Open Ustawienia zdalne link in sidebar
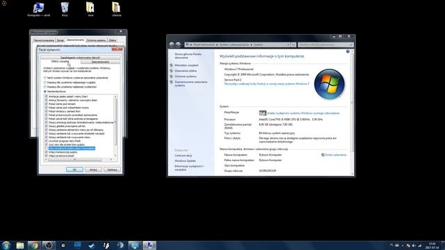This screenshot has width=445, height=250. pos(186,71)
